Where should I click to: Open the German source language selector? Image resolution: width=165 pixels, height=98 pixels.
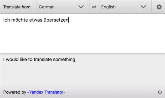click(63, 7)
